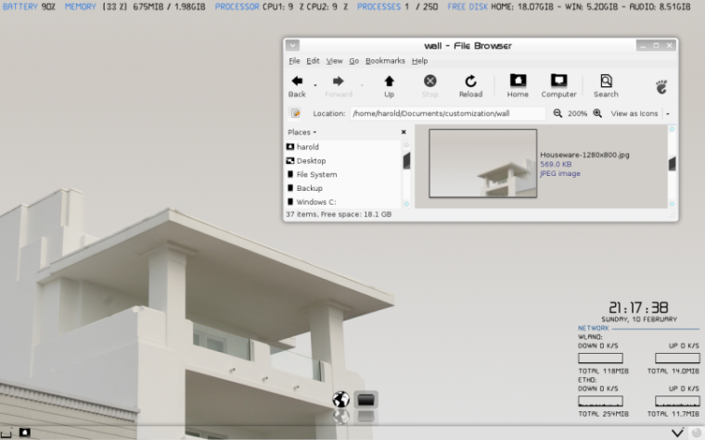Click the ETH0 upload graph

point(677,400)
